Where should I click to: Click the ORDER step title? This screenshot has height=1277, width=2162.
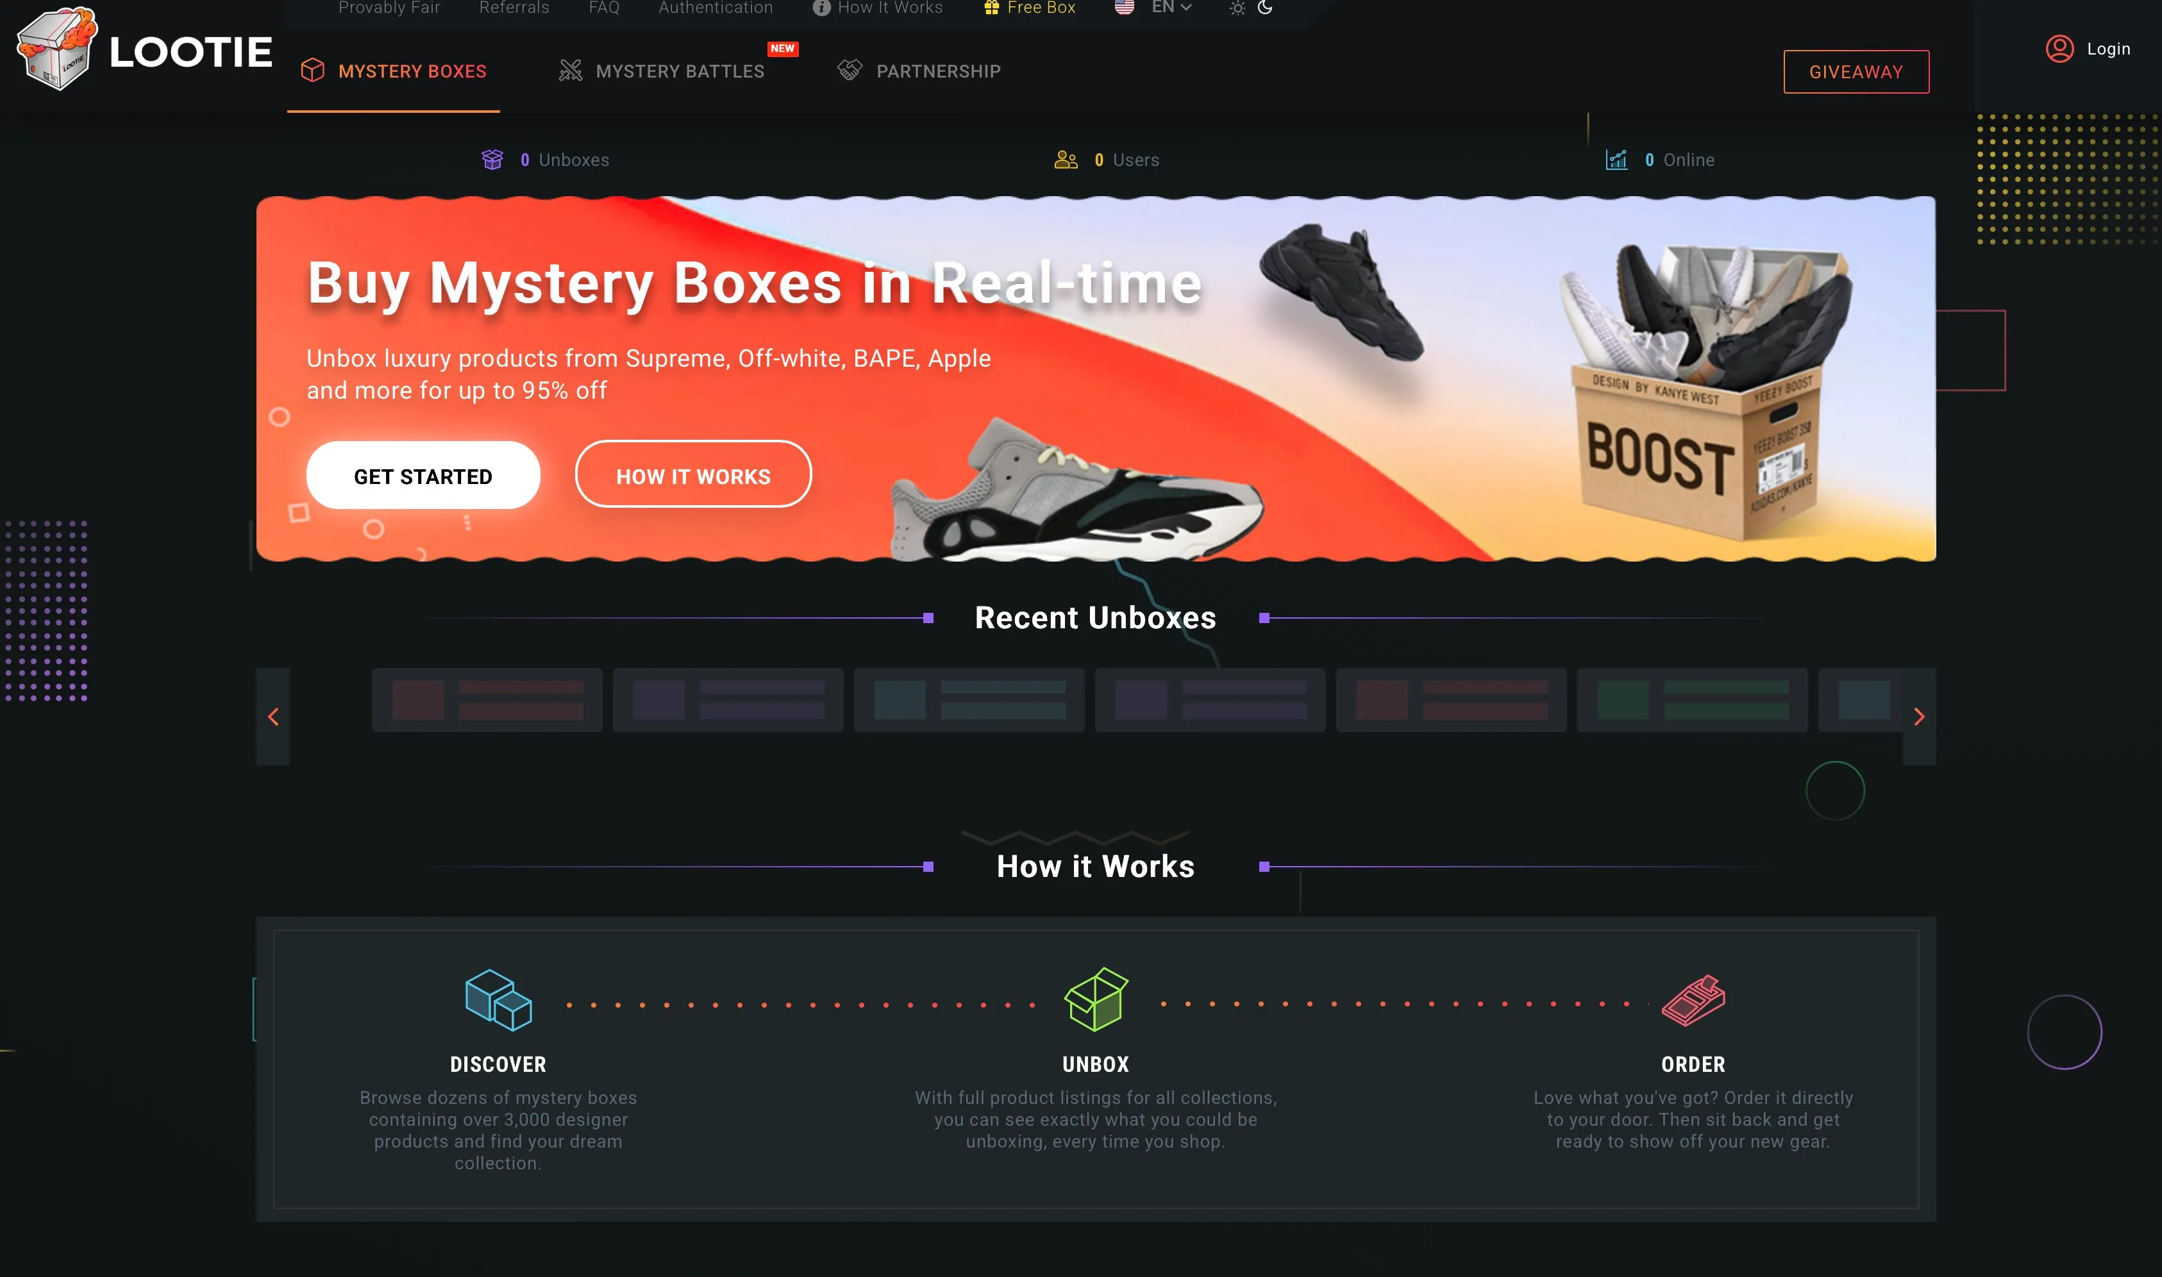coord(1693,1064)
